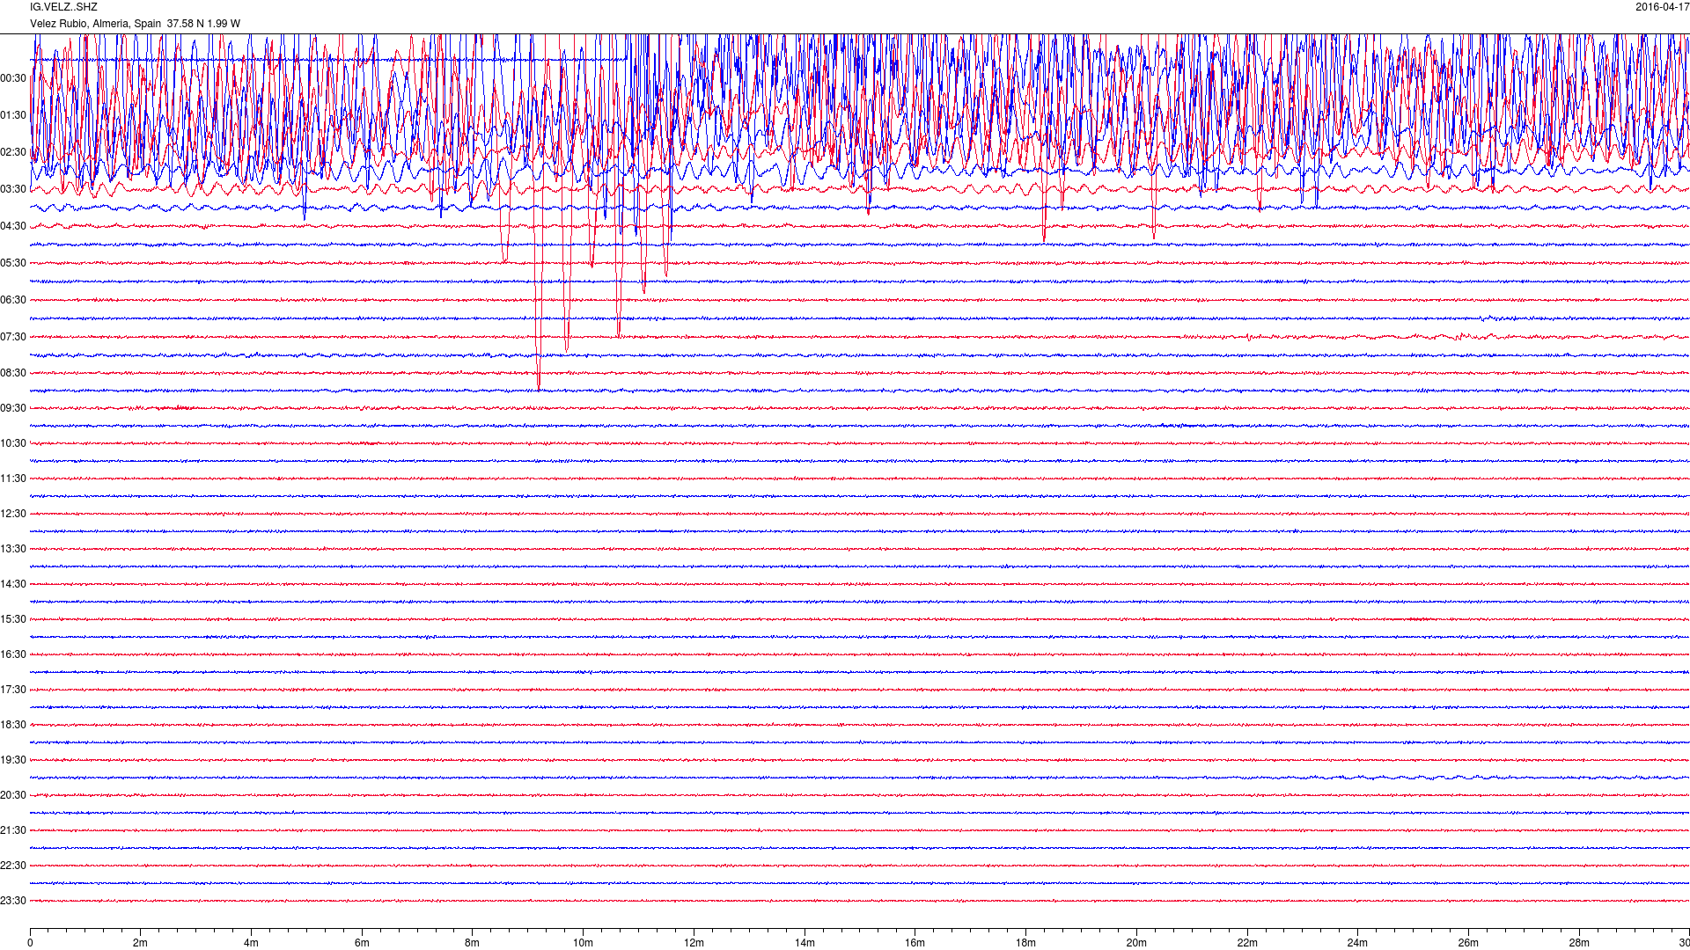Select the 09:30 time row label

click(13, 408)
